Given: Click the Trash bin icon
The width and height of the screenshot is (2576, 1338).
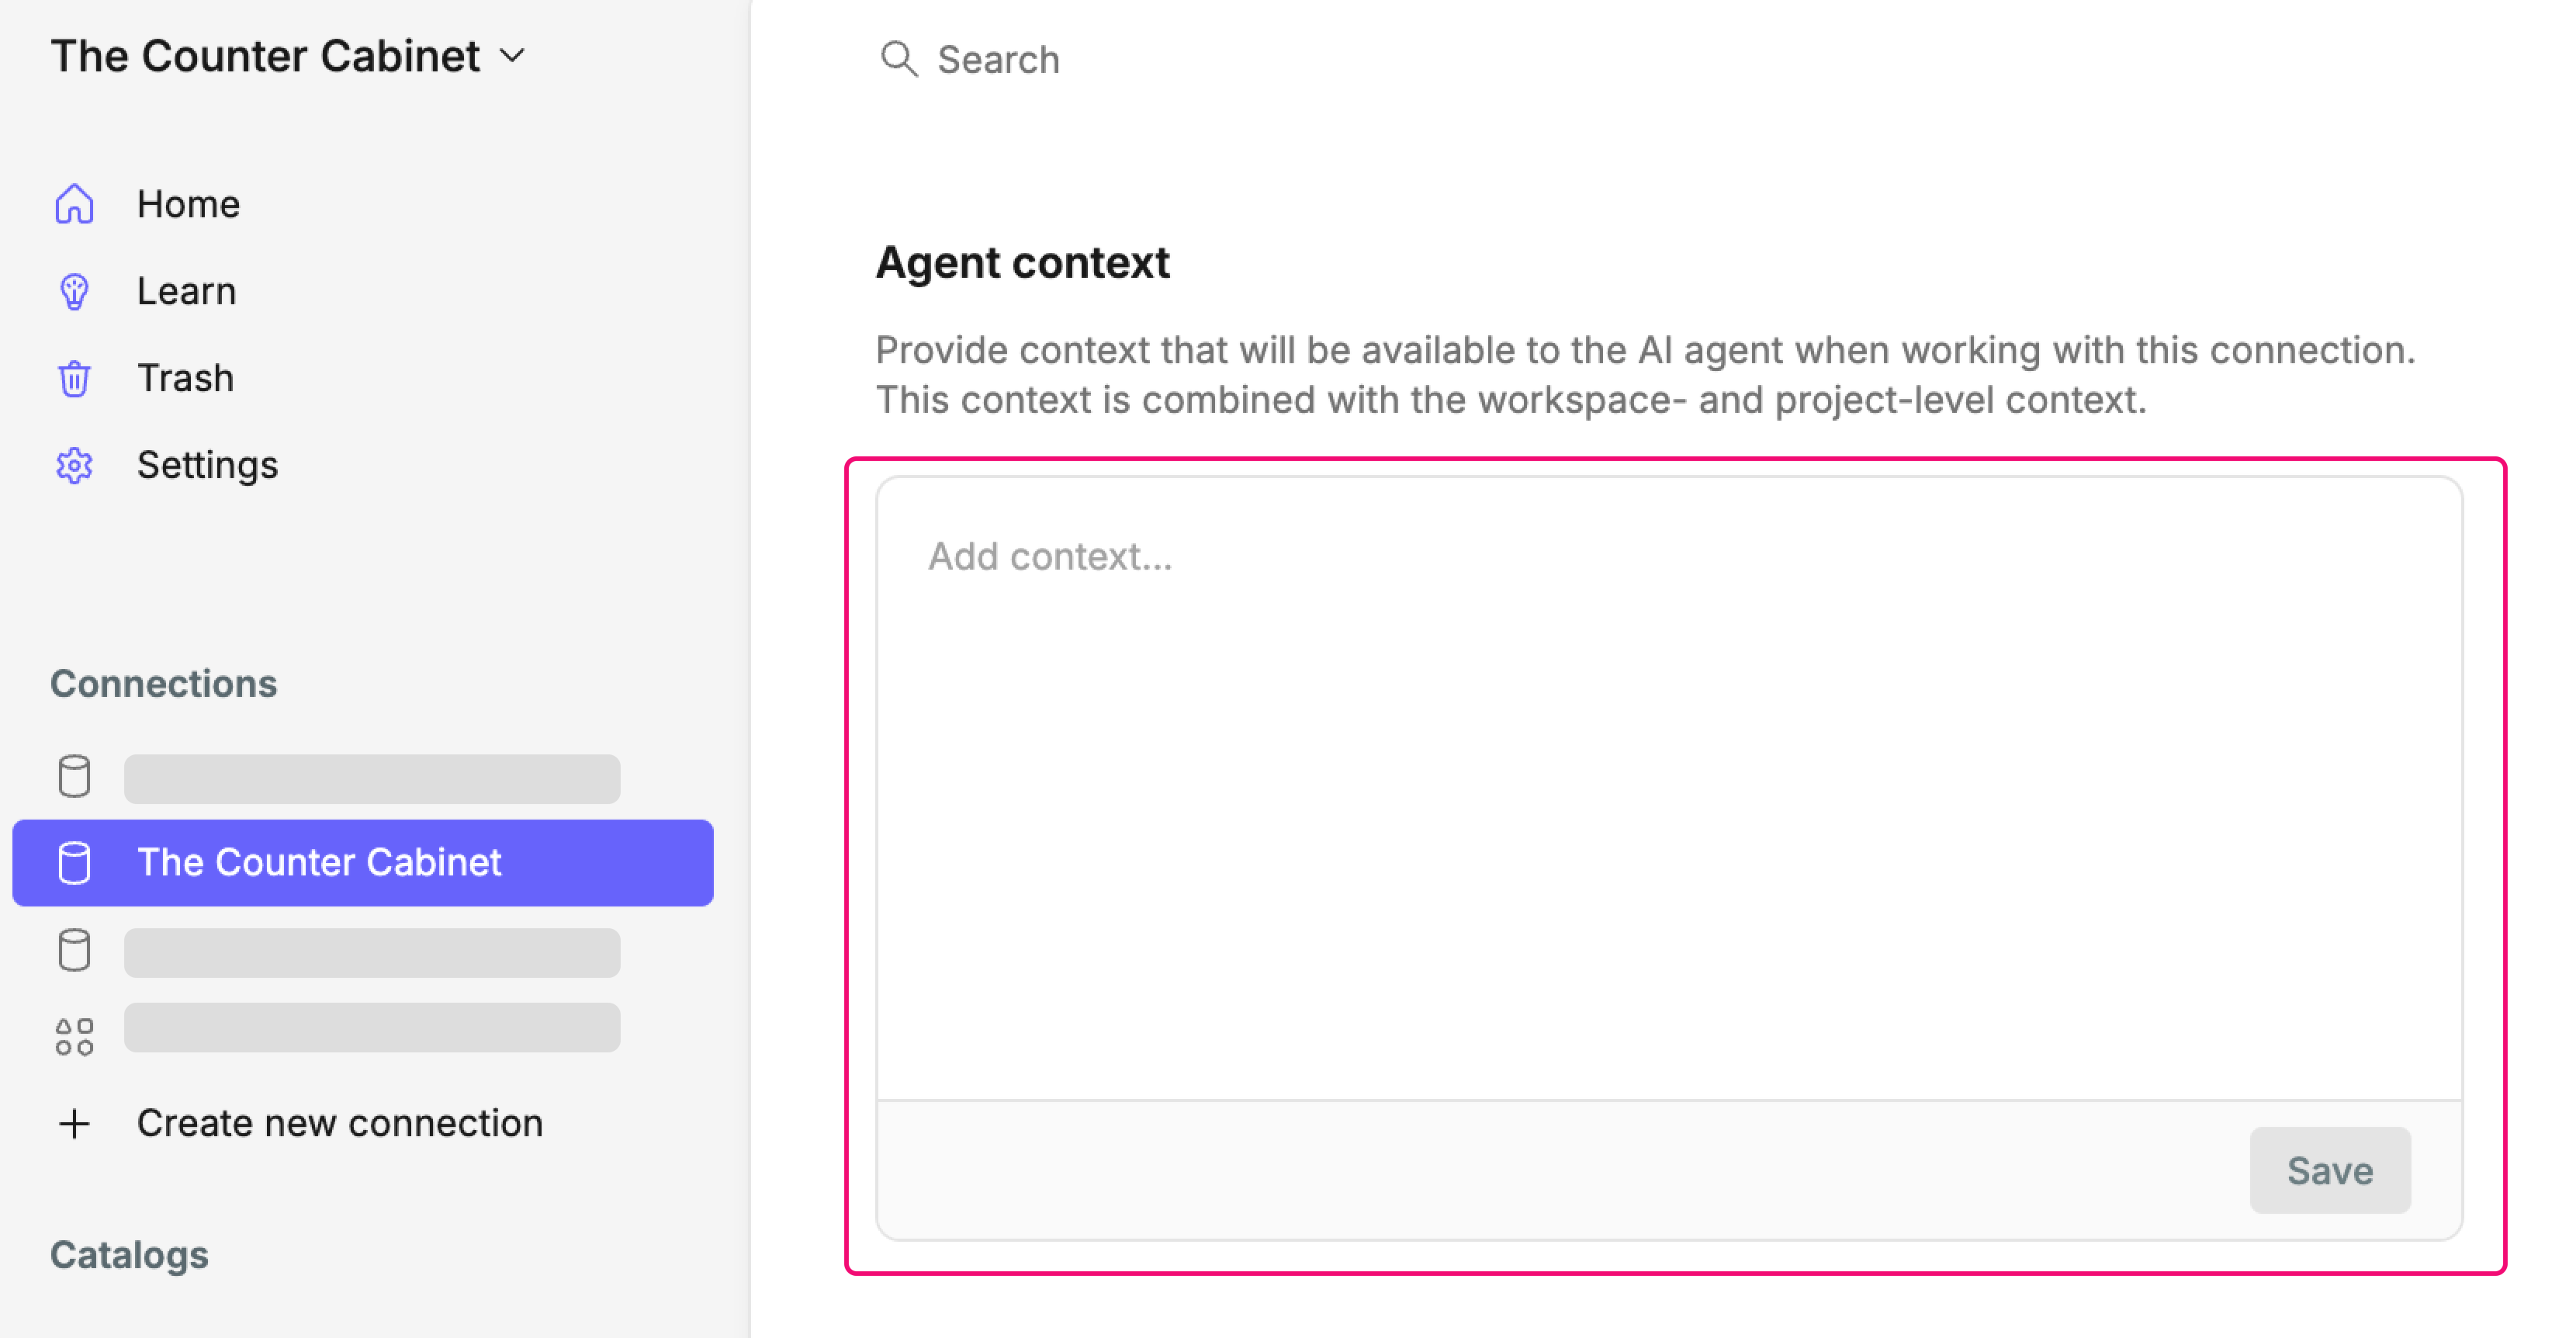Looking at the screenshot, I should point(74,378).
